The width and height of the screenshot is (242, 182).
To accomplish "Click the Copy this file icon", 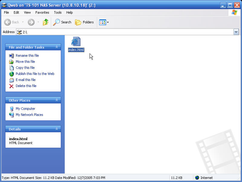I will click(11, 68).
